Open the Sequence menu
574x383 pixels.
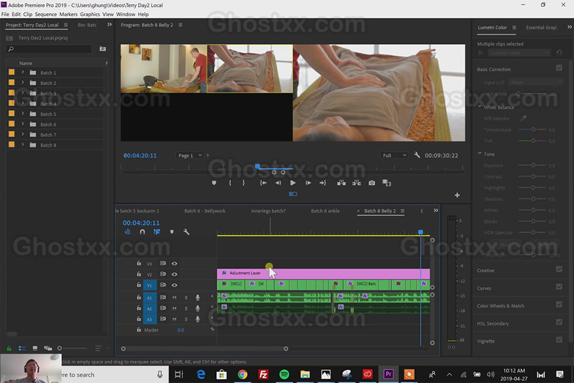46,14
